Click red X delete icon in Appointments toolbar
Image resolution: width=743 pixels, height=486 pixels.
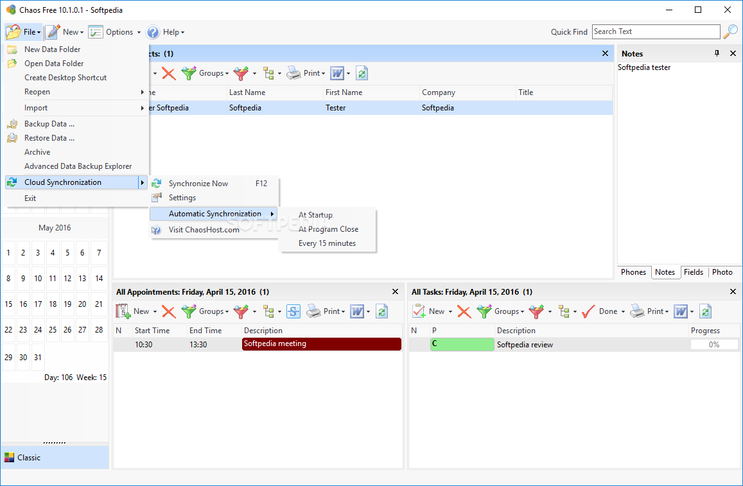[x=169, y=311]
